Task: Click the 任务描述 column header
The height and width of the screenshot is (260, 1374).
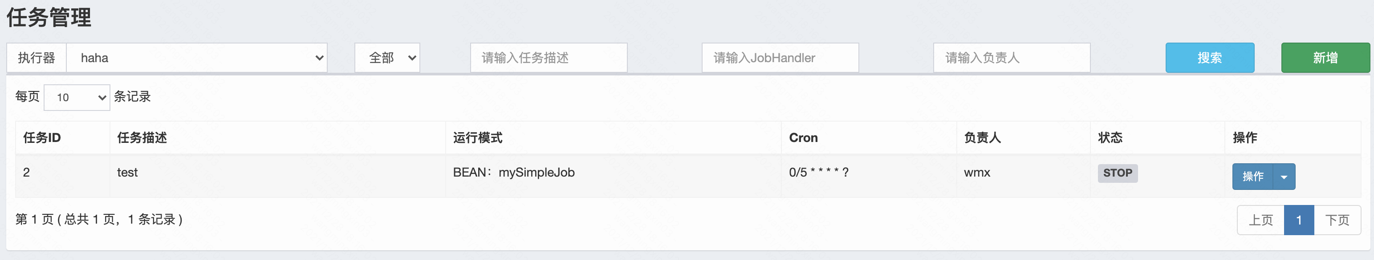Action: coord(142,138)
